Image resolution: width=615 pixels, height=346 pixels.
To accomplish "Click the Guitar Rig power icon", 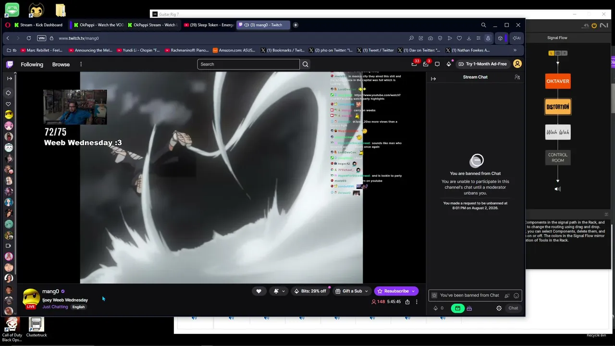I will pyautogui.click(x=594, y=25).
